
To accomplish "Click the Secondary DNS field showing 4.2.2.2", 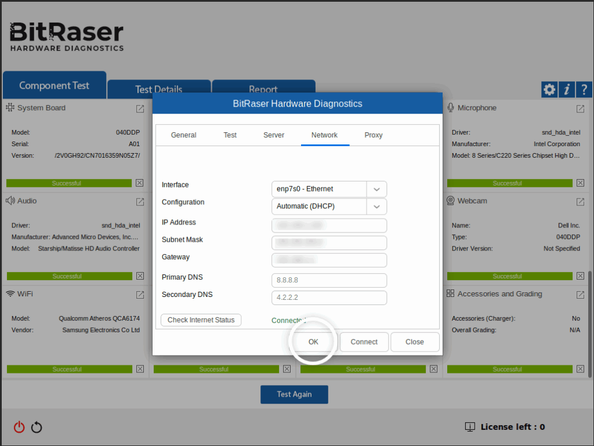I will pyautogui.click(x=329, y=298).
